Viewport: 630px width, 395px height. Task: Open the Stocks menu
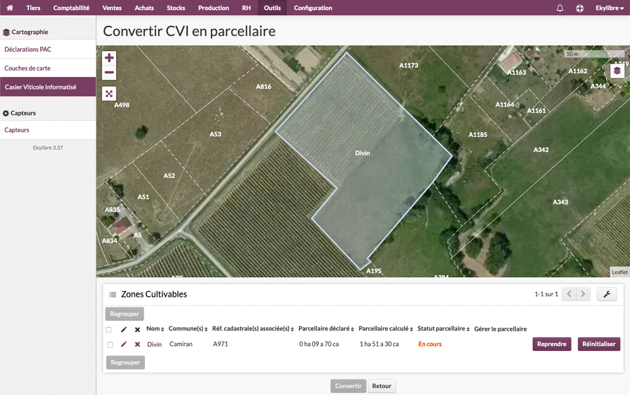tap(176, 8)
